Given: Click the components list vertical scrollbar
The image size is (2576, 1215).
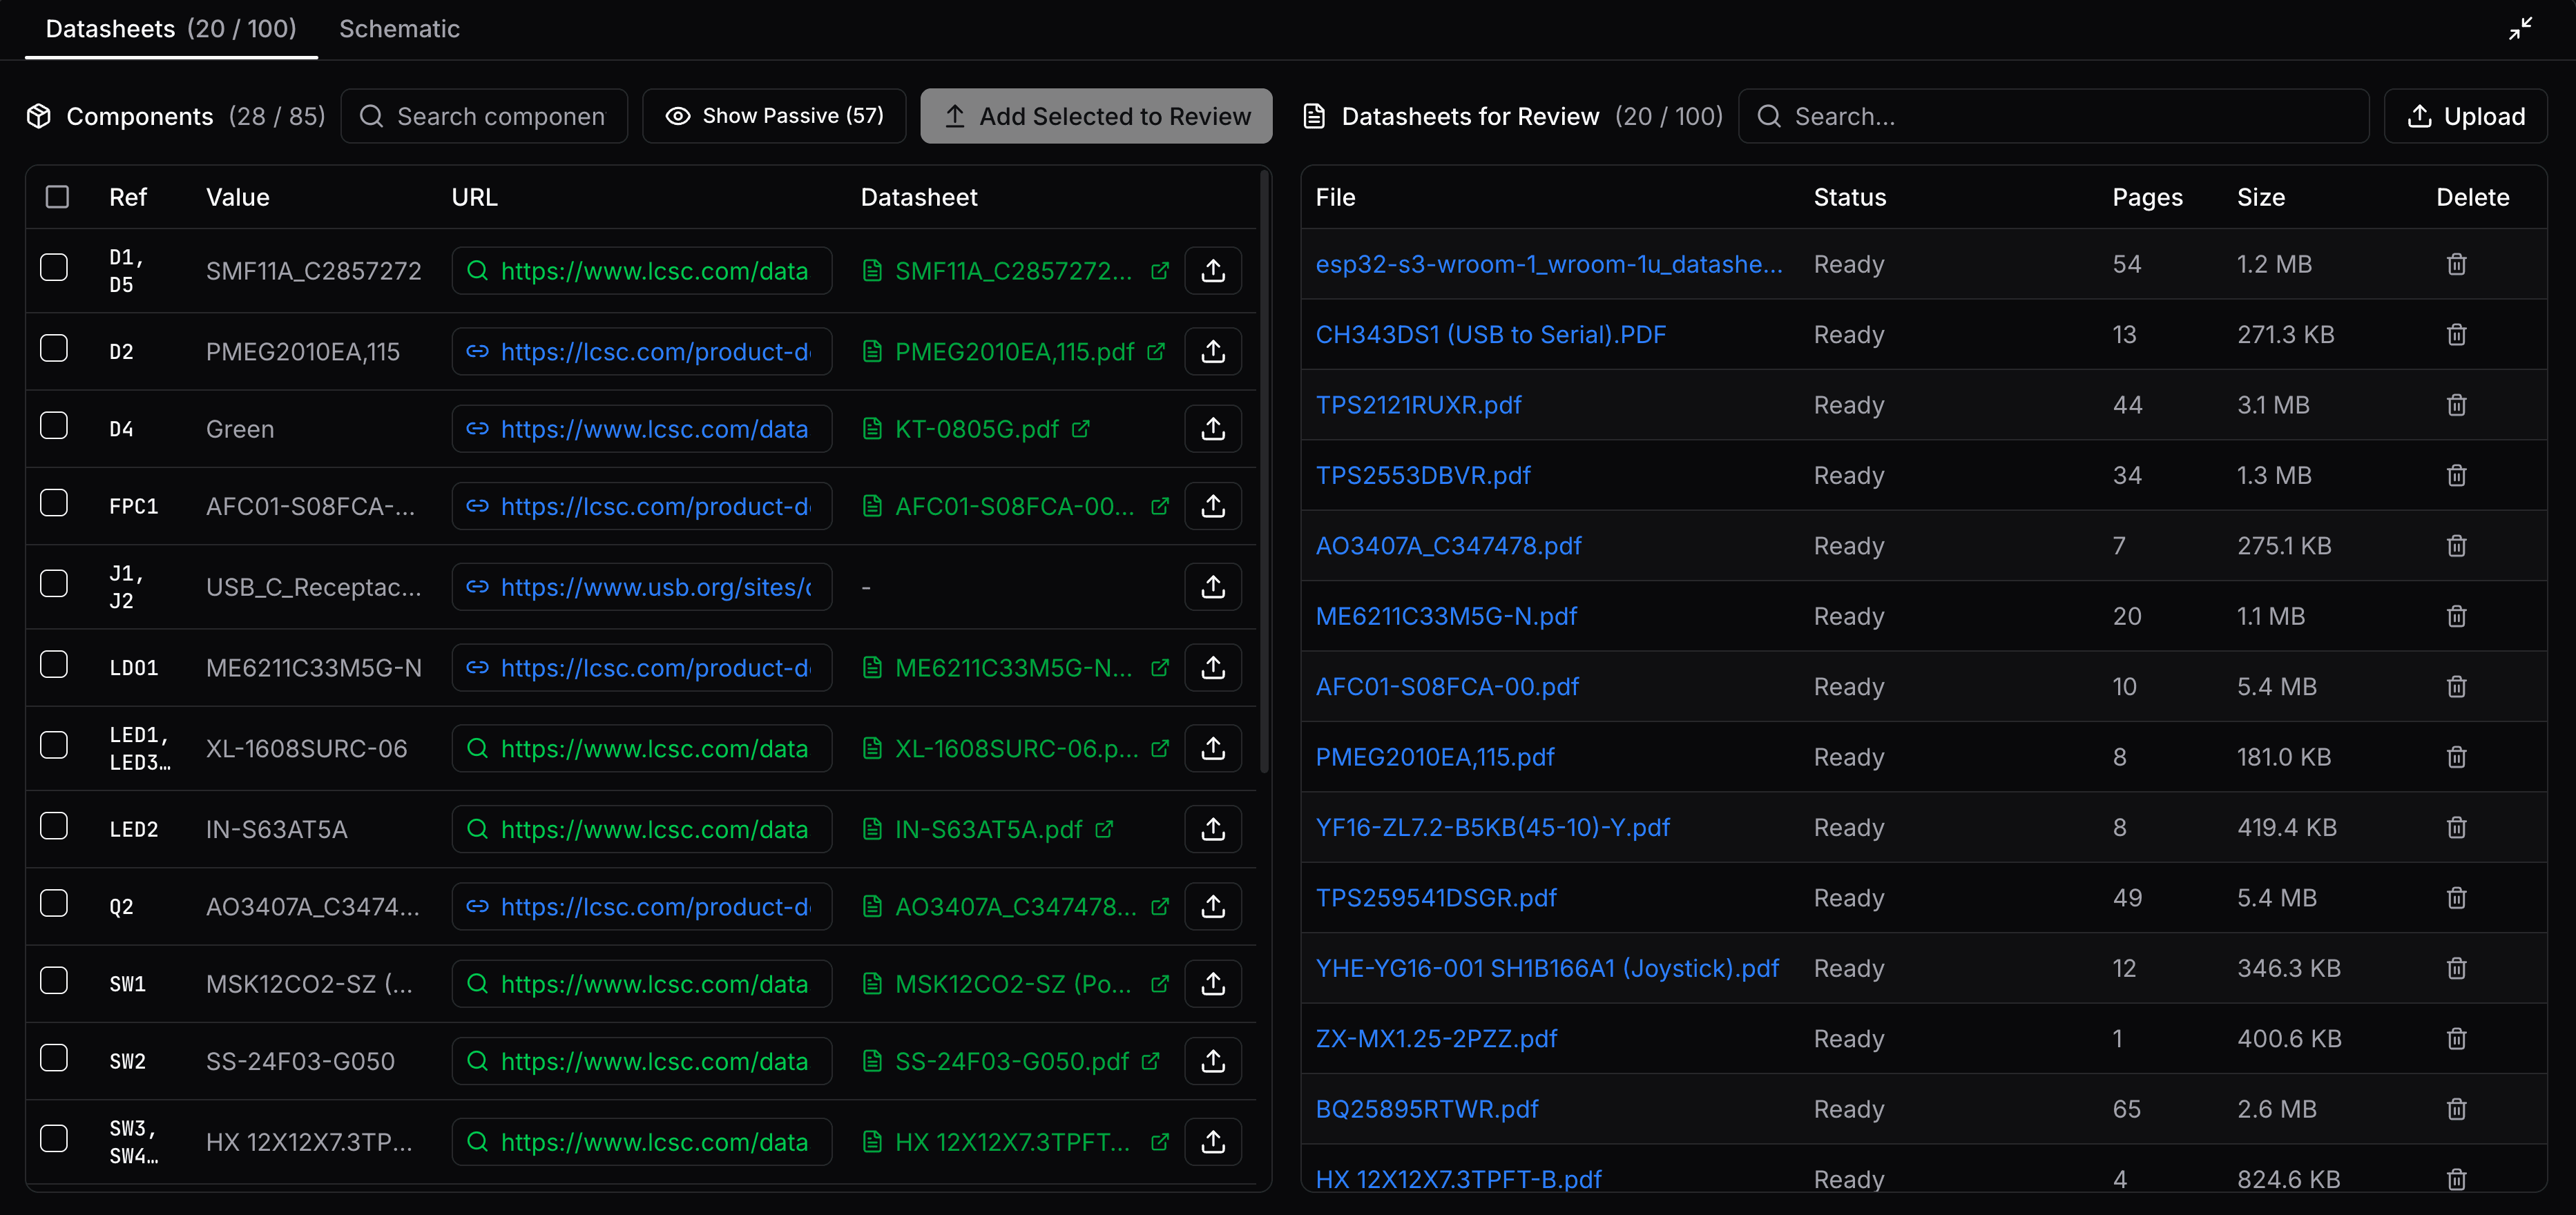Looking at the screenshot, I should (x=1264, y=470).
